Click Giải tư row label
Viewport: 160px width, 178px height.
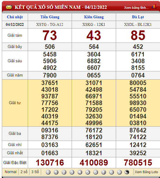(x=15, y=103)
